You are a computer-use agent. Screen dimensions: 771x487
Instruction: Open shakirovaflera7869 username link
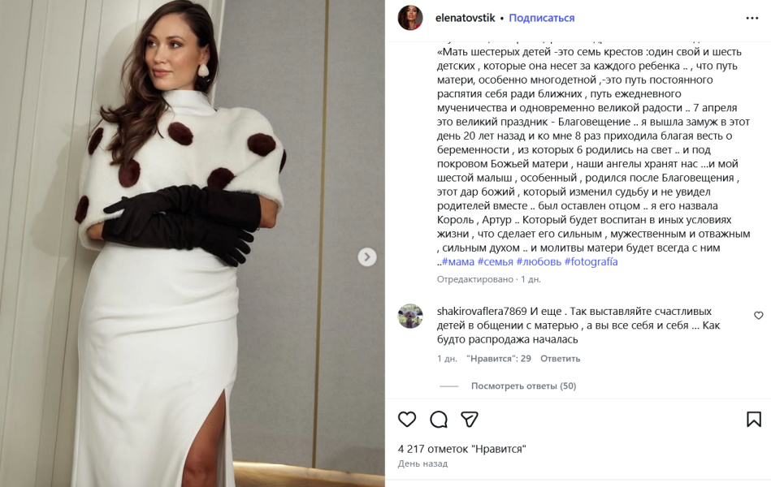[x=482, y=312]
